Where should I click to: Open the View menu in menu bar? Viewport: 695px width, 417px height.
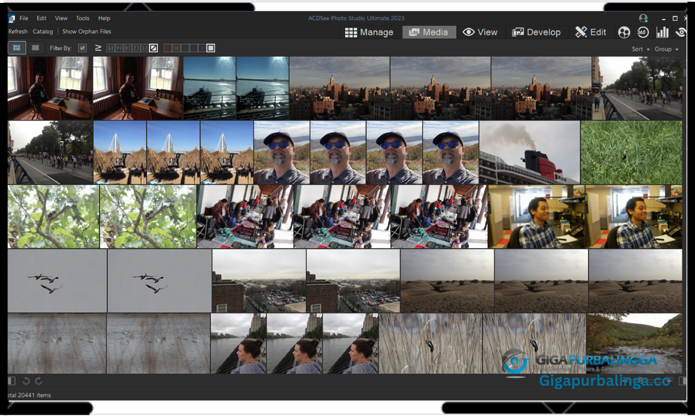click(x=61, y=19)
